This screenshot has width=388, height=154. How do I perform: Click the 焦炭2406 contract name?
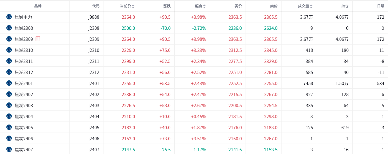tap(24, 139)
